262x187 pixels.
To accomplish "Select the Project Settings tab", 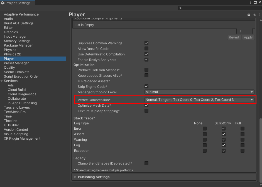I will click(17, 3).
